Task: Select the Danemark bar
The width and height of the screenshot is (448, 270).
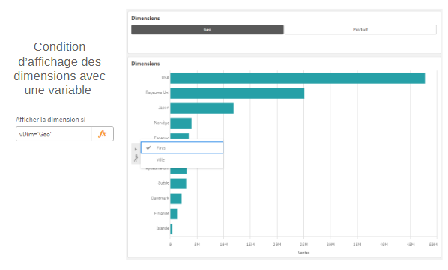Action: click(176, 199)
